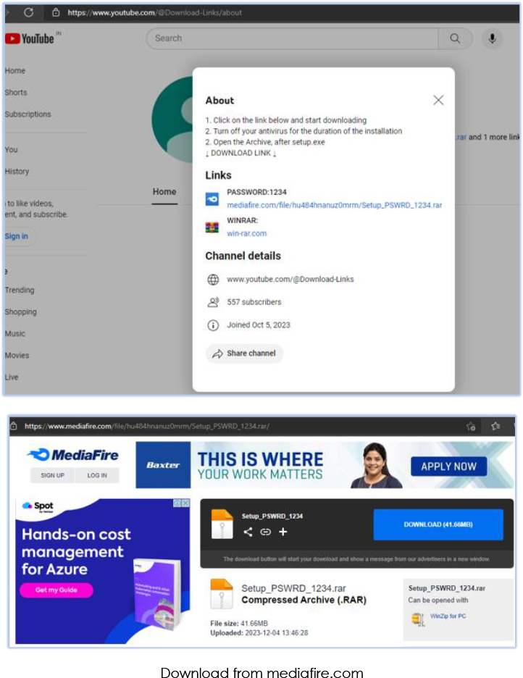Click the YouTube search input field
Image resolution: width=523 pixels, height=678 pixels.
click(x=292, y=38)
